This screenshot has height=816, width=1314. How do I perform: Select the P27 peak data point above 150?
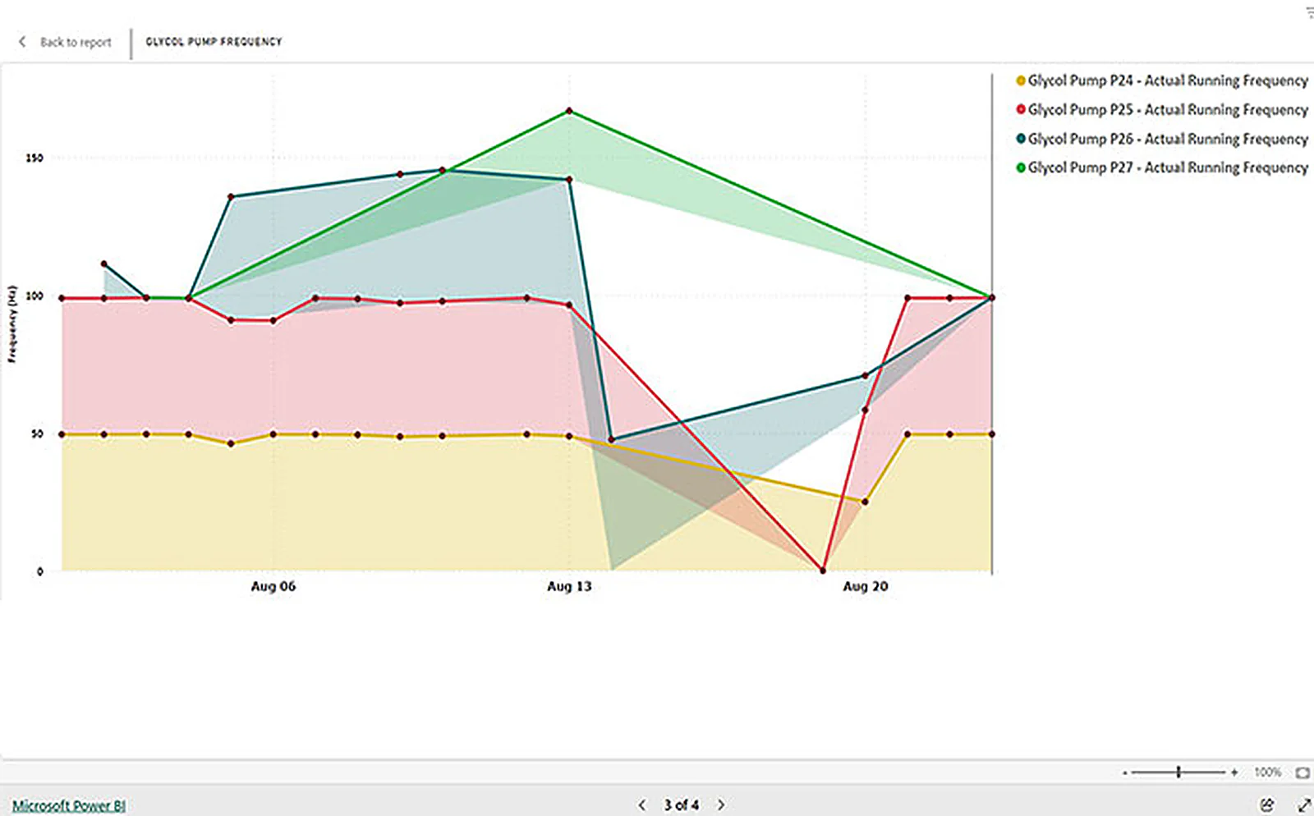(569, 111)
